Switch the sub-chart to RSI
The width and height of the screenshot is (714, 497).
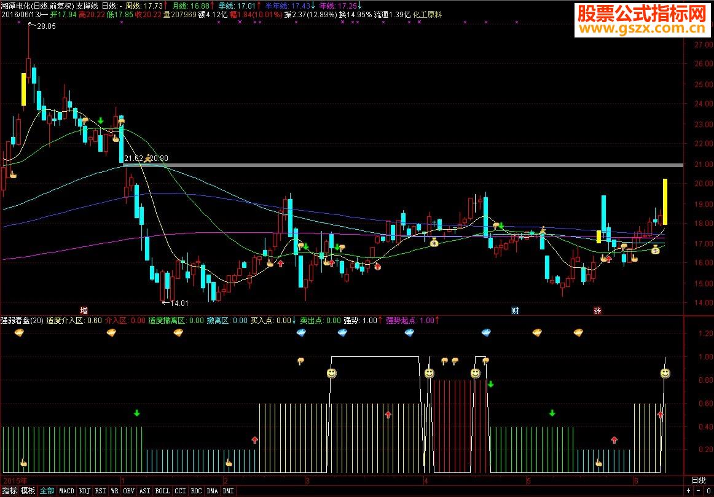pyautogui.click(x=101, y=491)
